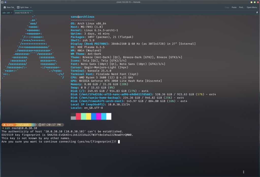This screenshot has width=260, height=177.
Task: Click the 'WM: KWin (Wayland)' line
Action: 86,50
